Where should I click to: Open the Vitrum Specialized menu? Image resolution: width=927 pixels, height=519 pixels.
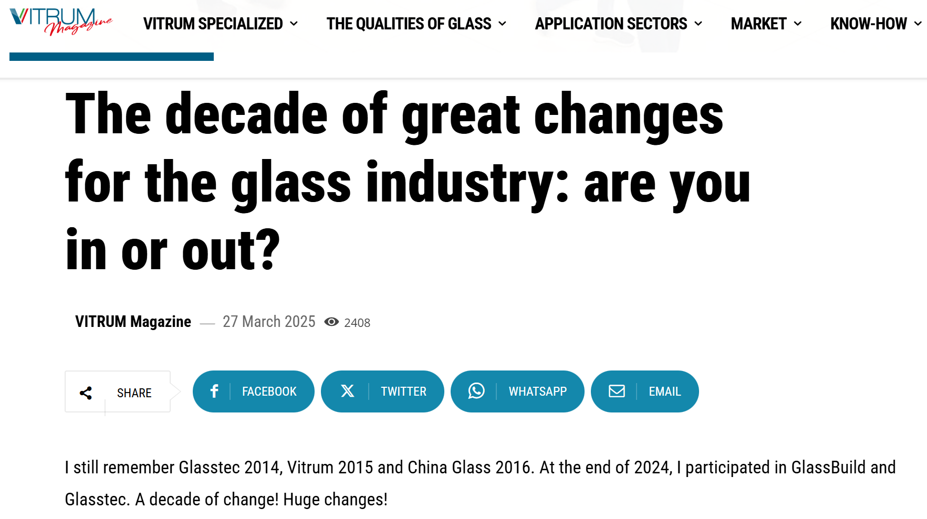pyautogui.click(x=213, y=24)
